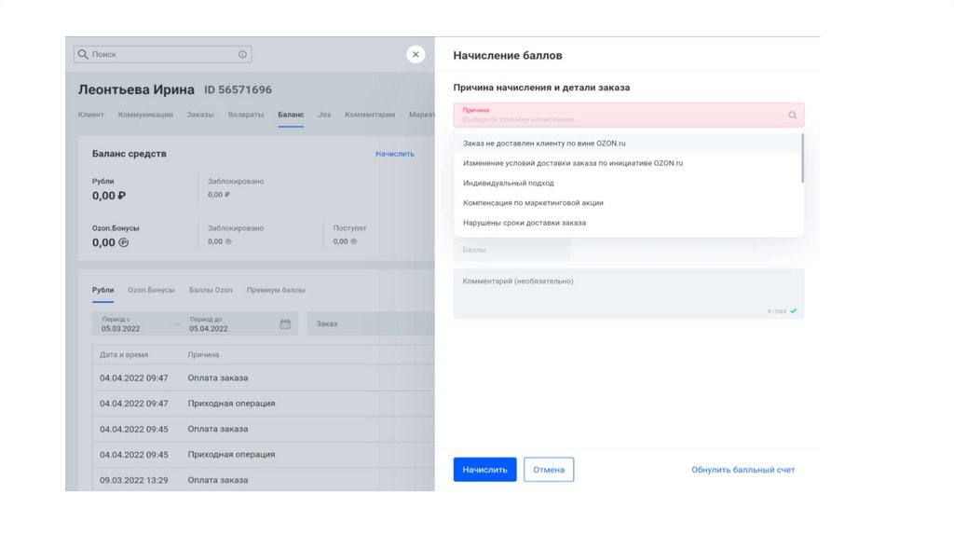Open the Премиум баллы tab

click(276, 290)
